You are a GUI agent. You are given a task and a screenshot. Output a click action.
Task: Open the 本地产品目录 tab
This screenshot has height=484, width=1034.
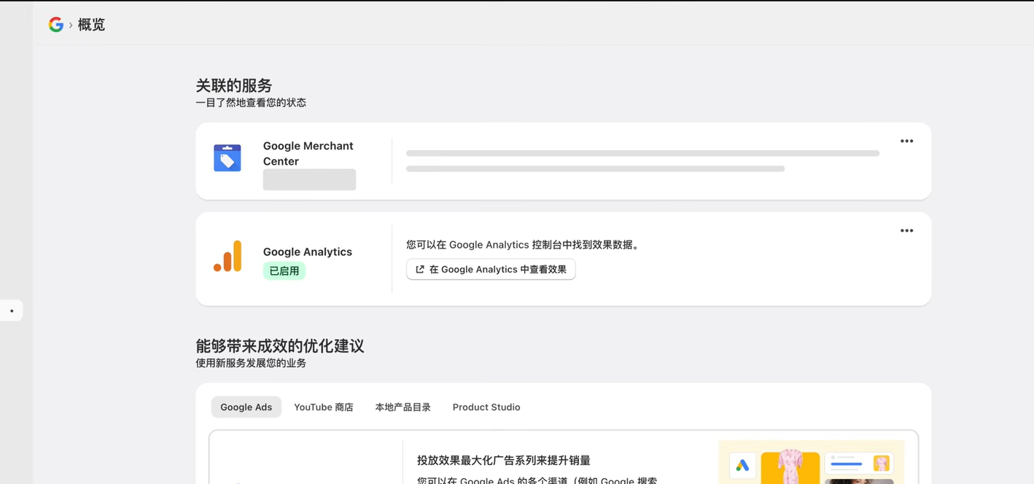click(x=403, y=407)
